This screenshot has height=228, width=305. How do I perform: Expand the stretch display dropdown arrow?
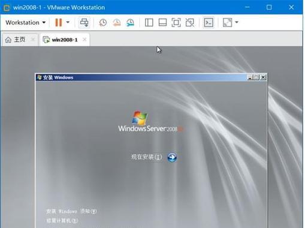pos(237,22)
